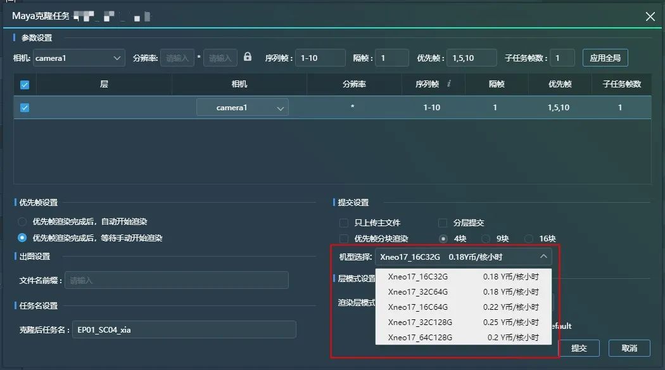Select the 16块 radio option
This screenshot has height=370, width=665.
click(529, 239)
